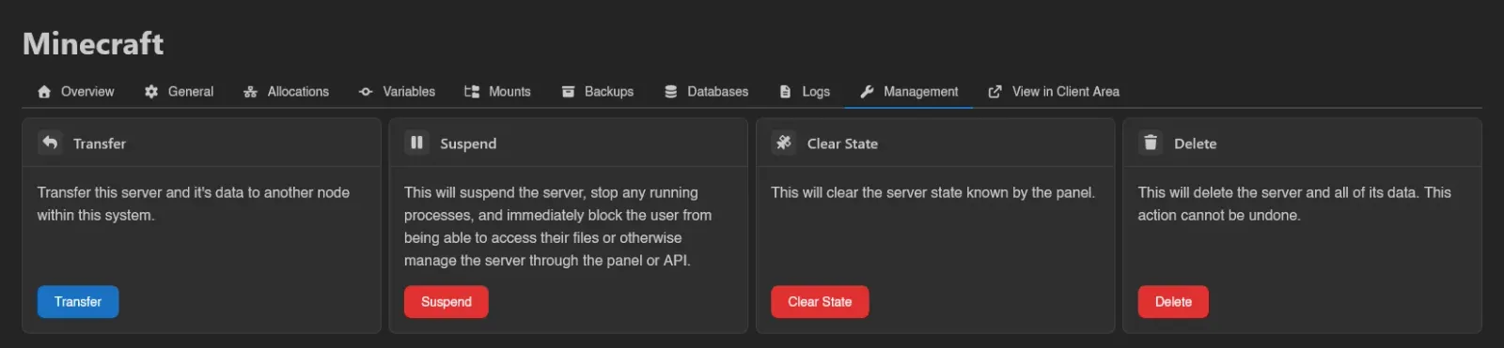Viewport: 1504px width, 348px height.
Task: Click the archive icon beside Backups
Action: pyautogui.click(x=568, y=92)
